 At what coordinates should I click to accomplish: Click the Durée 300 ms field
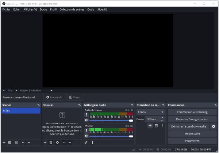pos(153,119)
